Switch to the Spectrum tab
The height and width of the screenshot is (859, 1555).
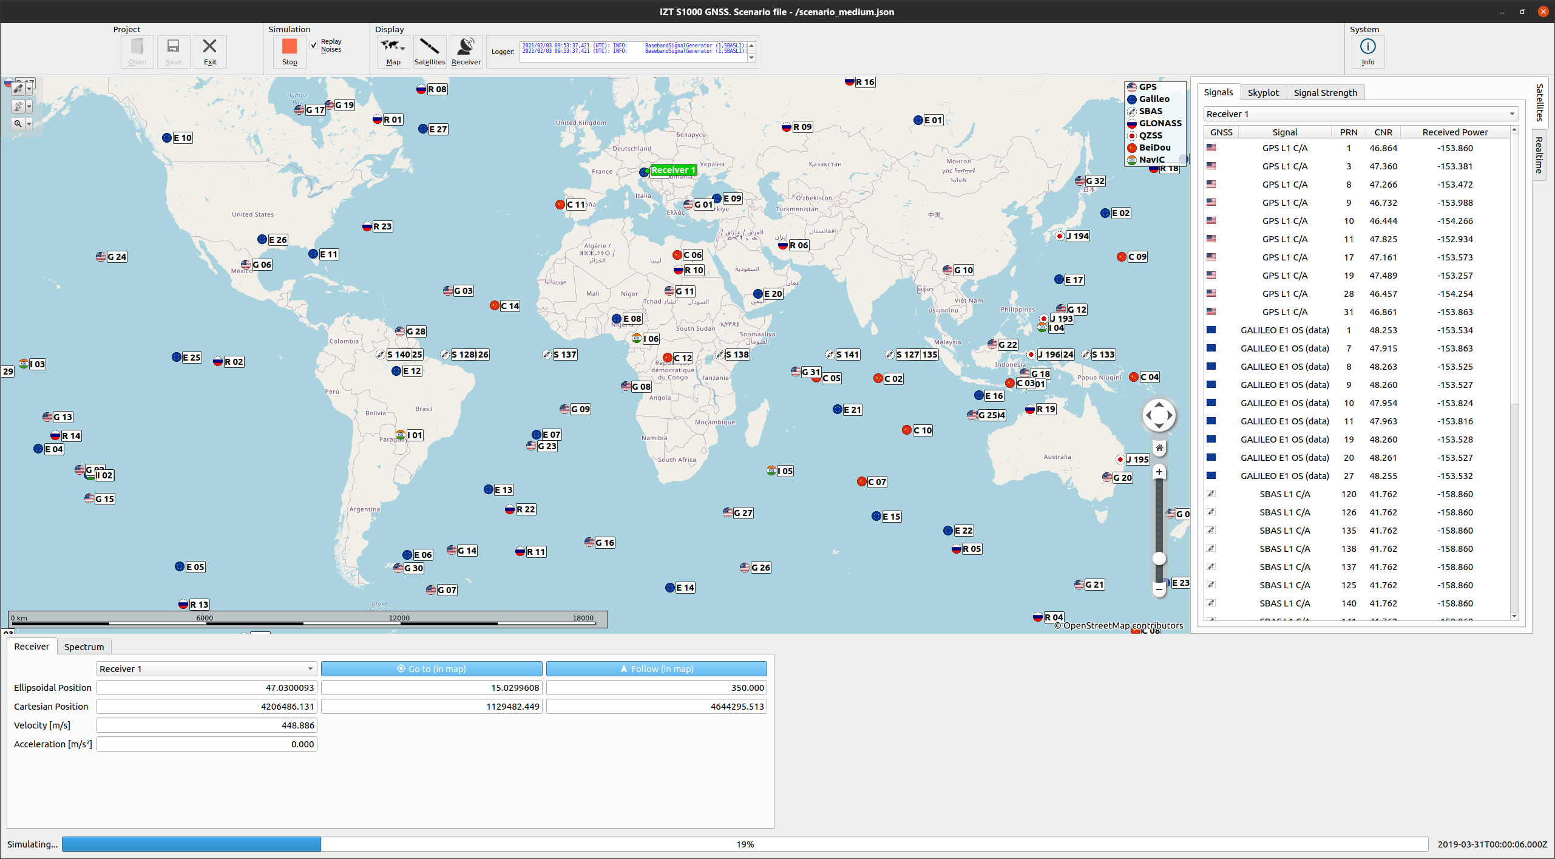pos(84,647)
